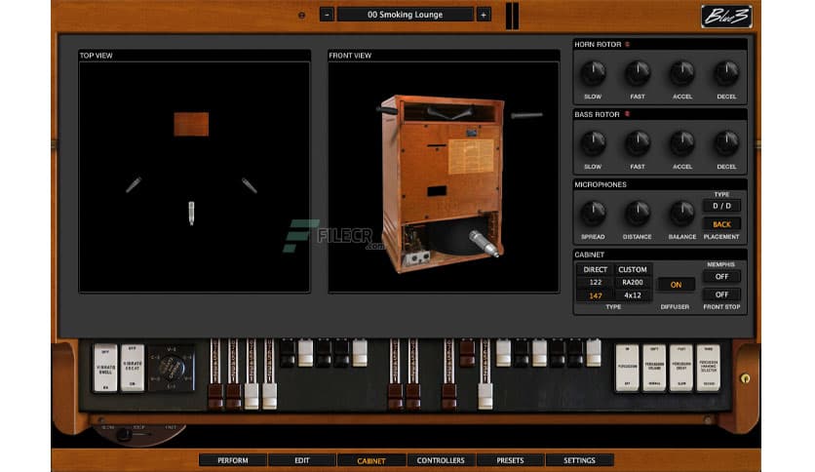Open the 00 Smoking Lounge preset selector
Image resolution: width=815 pixels, height=472 pixels.
click(x=405, y=15)
